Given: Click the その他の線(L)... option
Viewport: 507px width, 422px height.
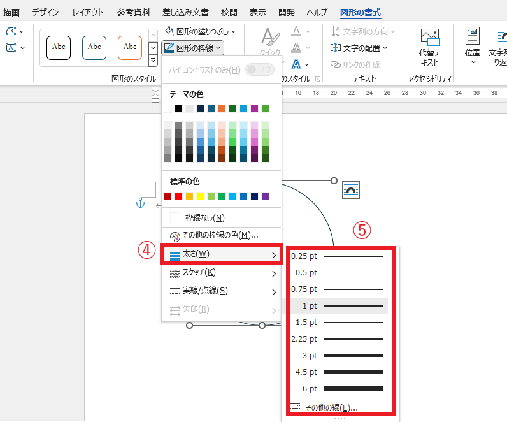Looking at the screenshot, I should tap(331, 407).
